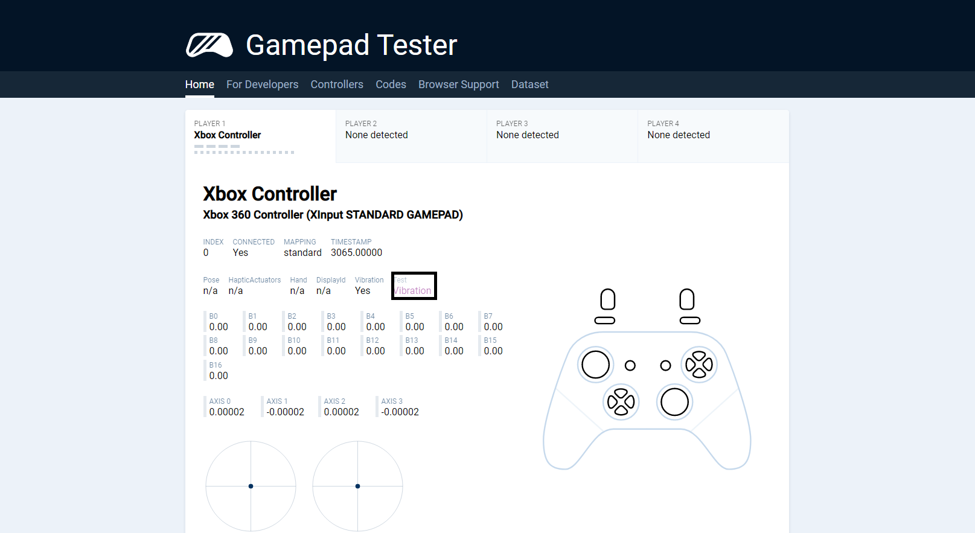The image size is (975, 533).
Task: Click the right bumper on the controller diagram
Action: pyautogui.click(x=690, y=321)
